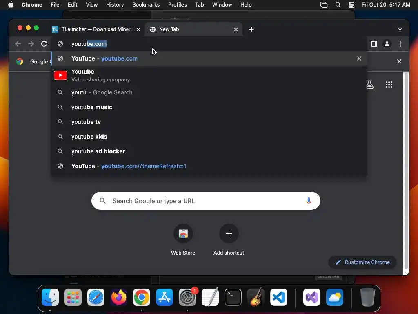Open the View menu
Screen dimensions: 418x314
(x=91, y=5)
